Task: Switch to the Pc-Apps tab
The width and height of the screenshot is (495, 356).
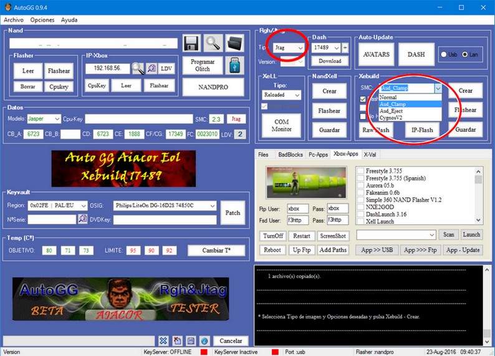Action: [318, 155]
